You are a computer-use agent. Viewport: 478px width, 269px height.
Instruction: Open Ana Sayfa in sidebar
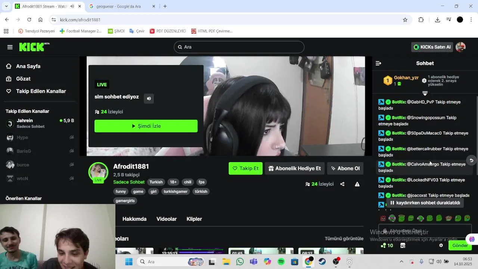coord(28,66)
